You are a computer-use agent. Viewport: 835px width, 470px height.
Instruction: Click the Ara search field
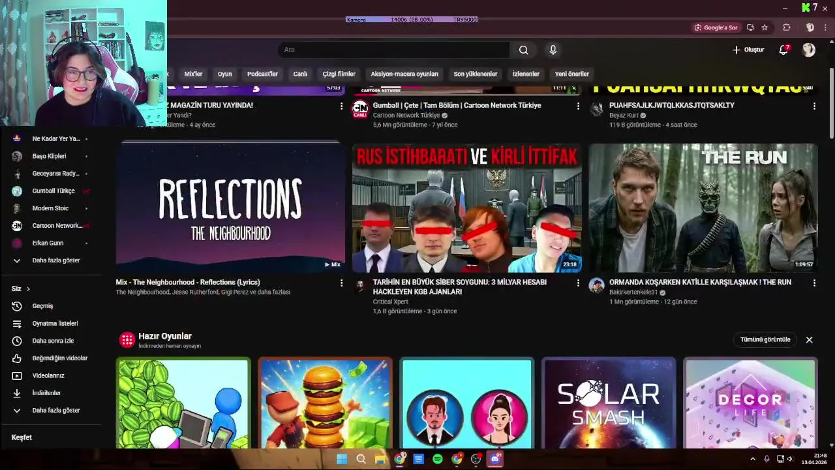coord(393,50)
